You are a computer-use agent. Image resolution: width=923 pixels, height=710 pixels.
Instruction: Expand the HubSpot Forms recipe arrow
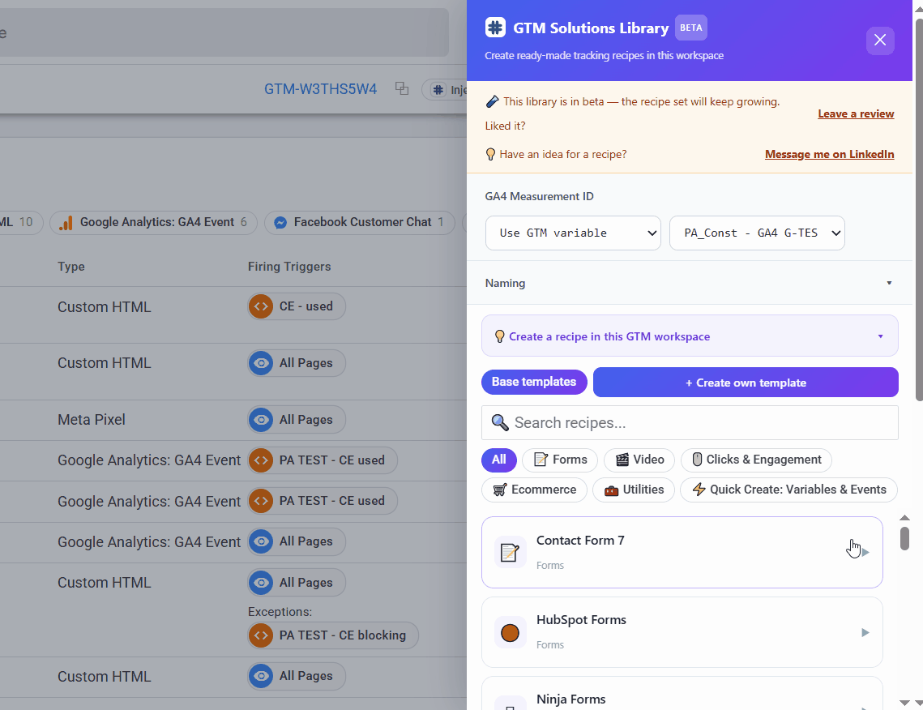[x=865, y=632]
